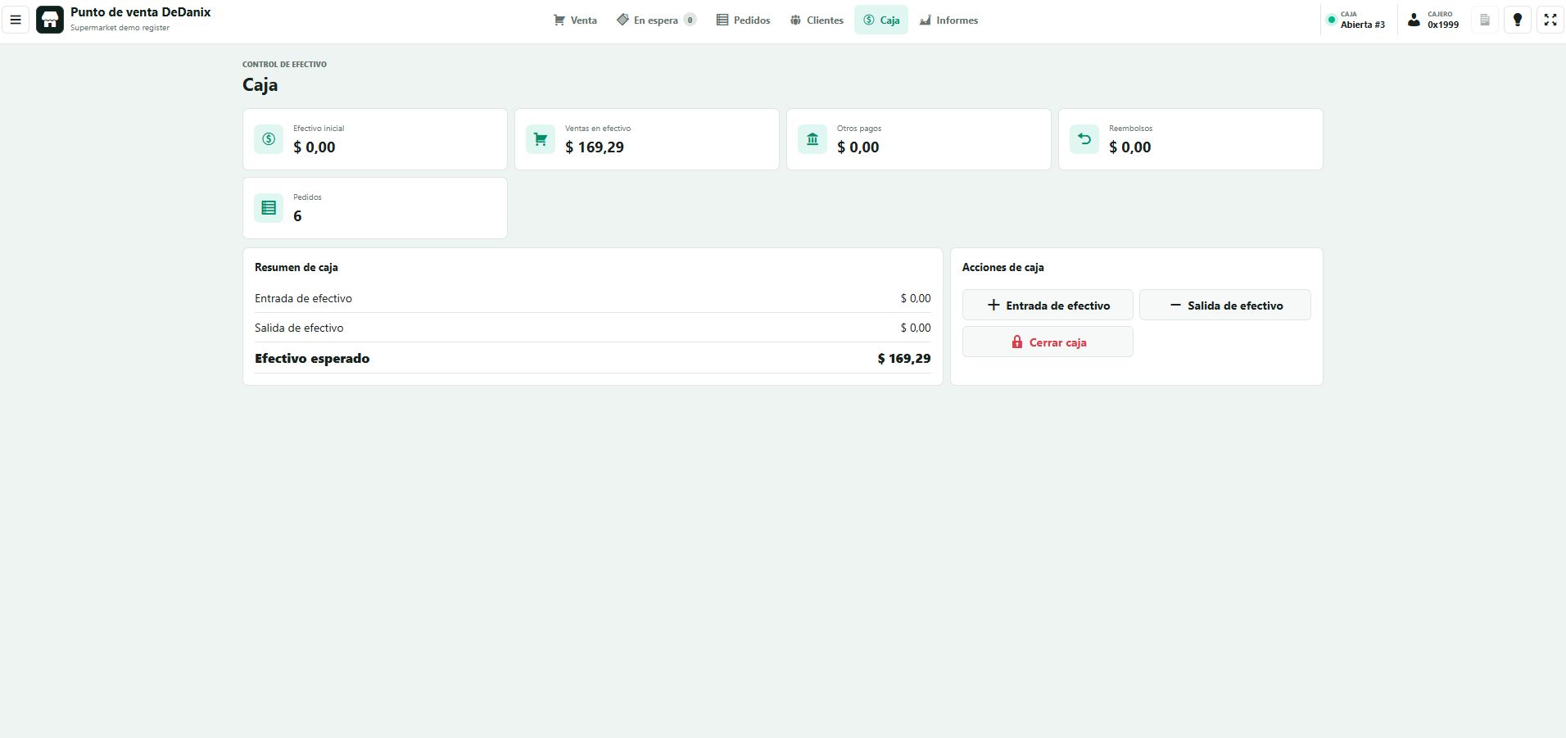
Task: Open the Cajero 0x1999 profile
Action: click(1433, 20)
